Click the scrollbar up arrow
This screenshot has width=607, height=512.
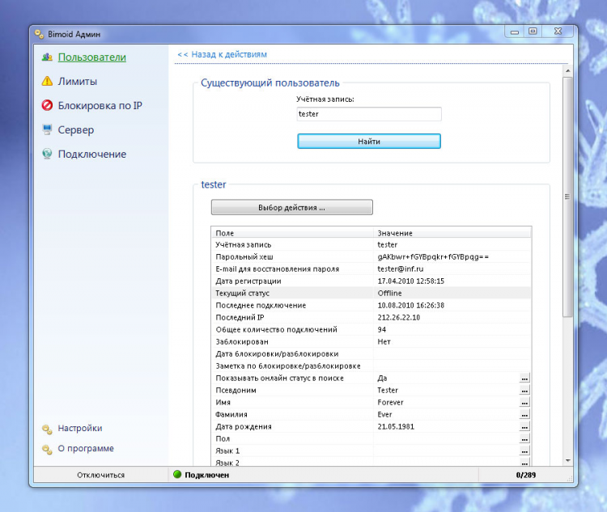click(568, 71)
